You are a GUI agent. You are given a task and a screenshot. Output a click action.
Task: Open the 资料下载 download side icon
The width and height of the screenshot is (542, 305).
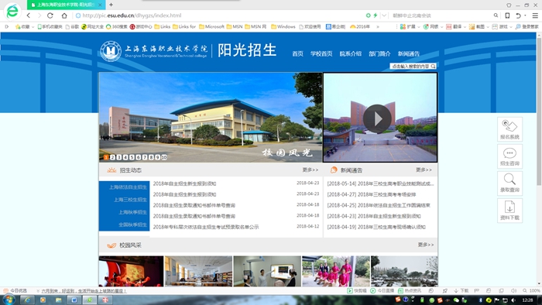pyautogui.click(x=509, y=211)
